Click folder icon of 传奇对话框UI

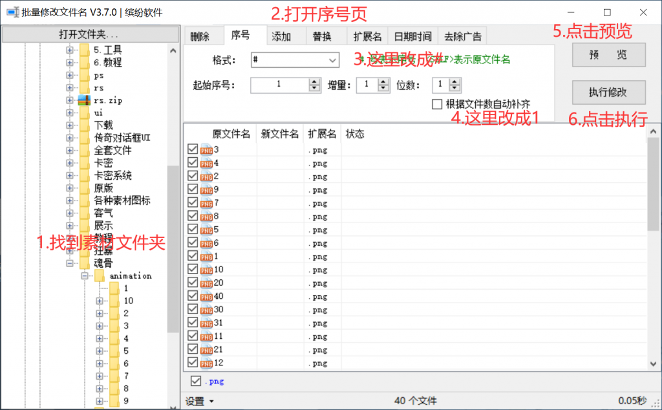(x=85, y=138)
